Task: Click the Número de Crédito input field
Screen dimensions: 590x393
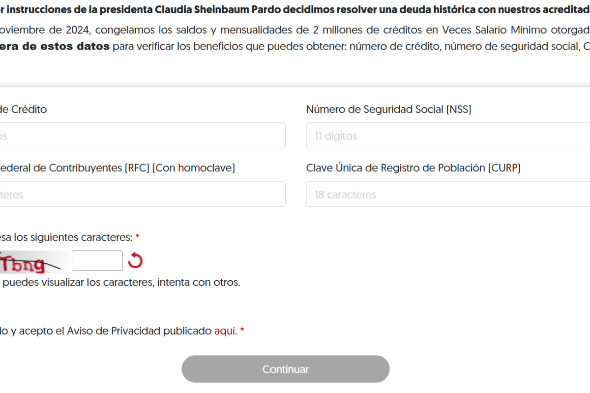Action: pos(143,135)
